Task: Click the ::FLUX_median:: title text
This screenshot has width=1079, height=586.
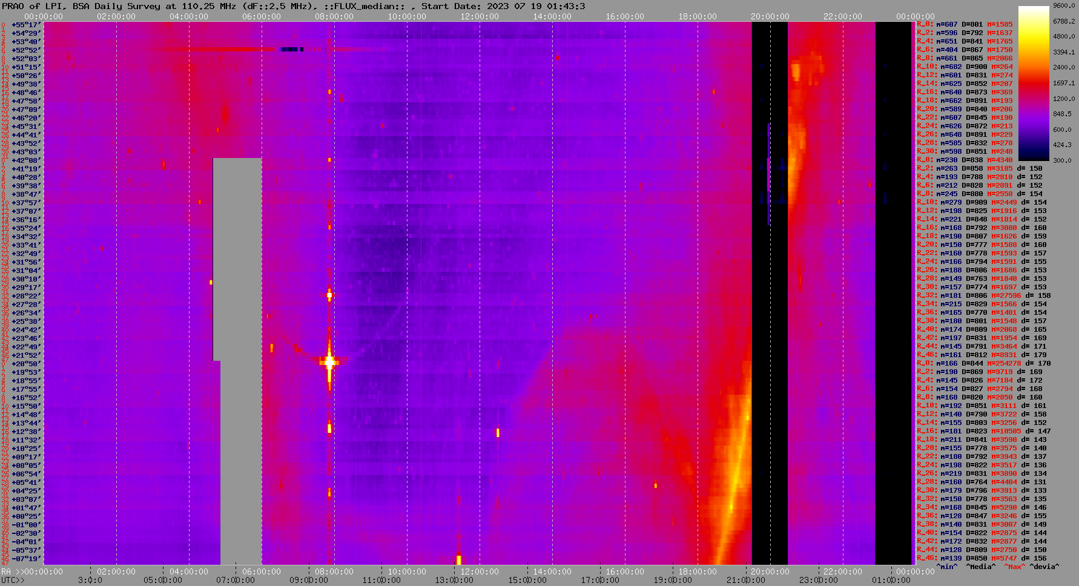Action: pos(364,6)
